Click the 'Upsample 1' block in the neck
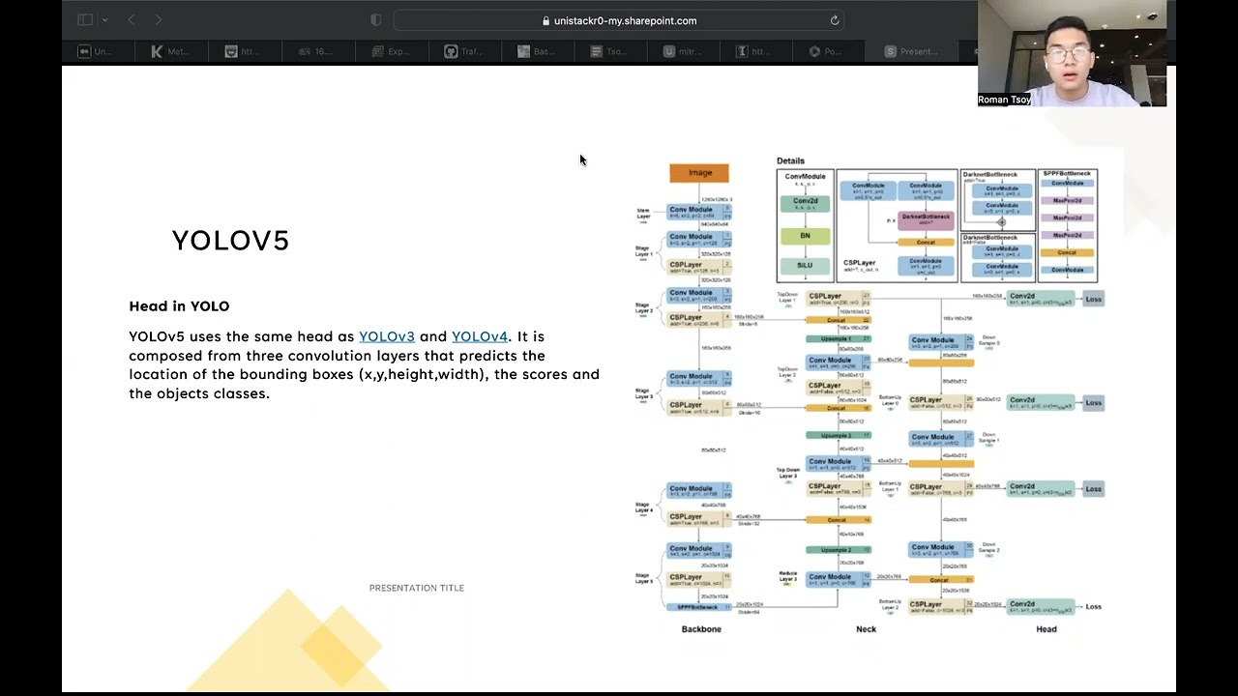Screen dimensions: 1238x696 [x=839, y=339]
